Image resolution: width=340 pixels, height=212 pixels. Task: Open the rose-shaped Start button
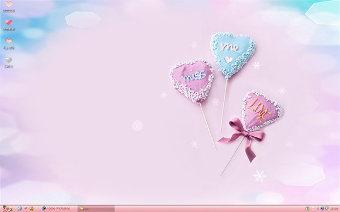coord(7,209)
